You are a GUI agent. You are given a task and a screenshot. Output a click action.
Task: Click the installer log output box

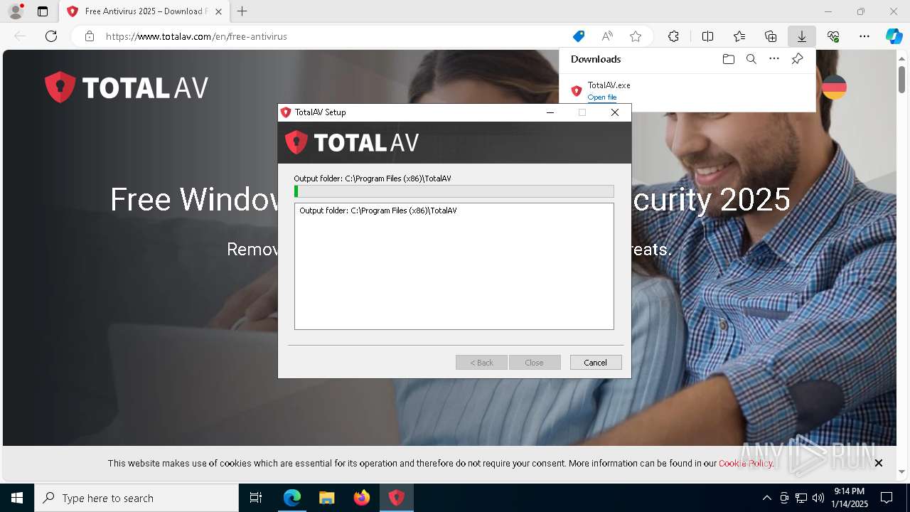click(454, 267)
